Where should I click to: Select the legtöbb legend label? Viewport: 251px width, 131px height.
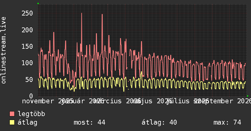tap(31, 114)
